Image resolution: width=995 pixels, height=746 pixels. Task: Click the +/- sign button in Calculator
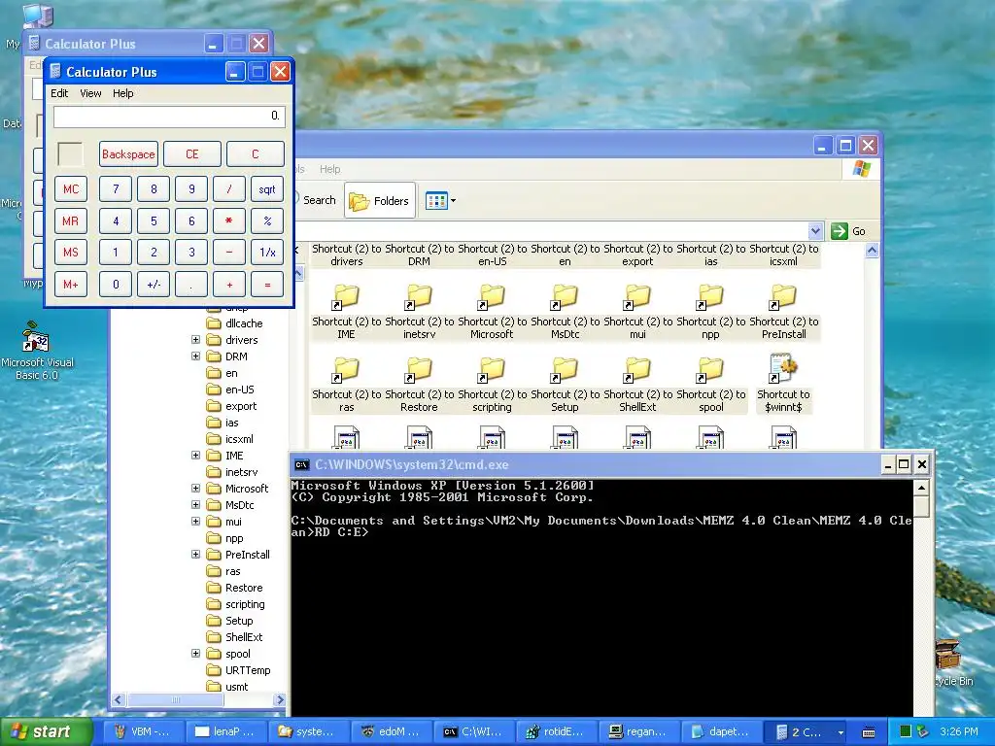[154, 285]
